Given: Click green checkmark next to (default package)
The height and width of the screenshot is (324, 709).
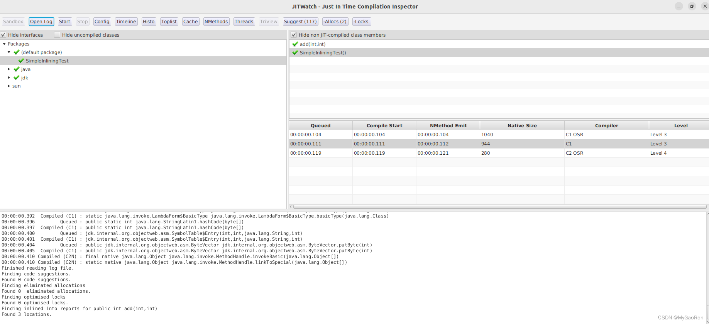Looking at the screenshot, I should [17, 52].
